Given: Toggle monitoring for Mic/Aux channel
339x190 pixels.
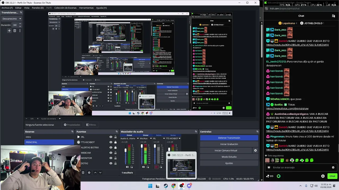Looking at the screenshot, I should coord(148,167).
